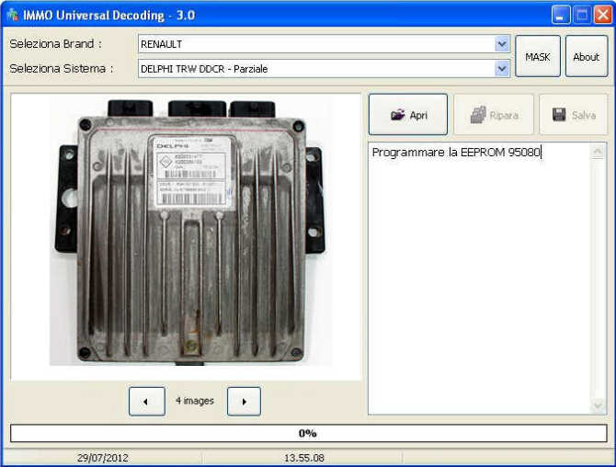This screenshot has width=616, height=467.
Task: Show the next ECU image
Action: pos(244,402)
